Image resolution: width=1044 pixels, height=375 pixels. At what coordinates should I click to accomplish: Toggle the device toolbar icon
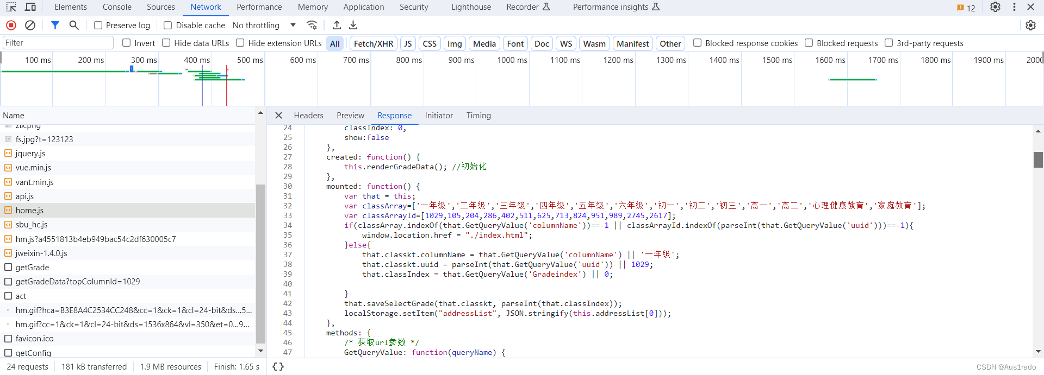tap(30, 7)
